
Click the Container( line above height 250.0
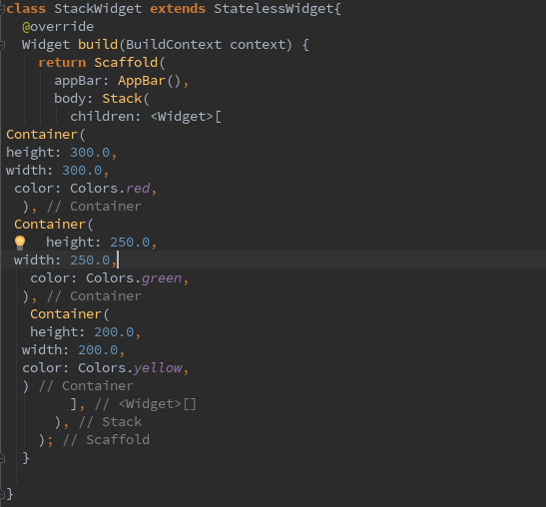click(54, 225)
